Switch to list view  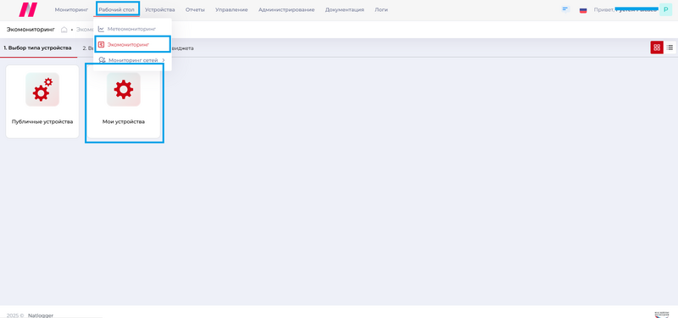pos(670,47)
